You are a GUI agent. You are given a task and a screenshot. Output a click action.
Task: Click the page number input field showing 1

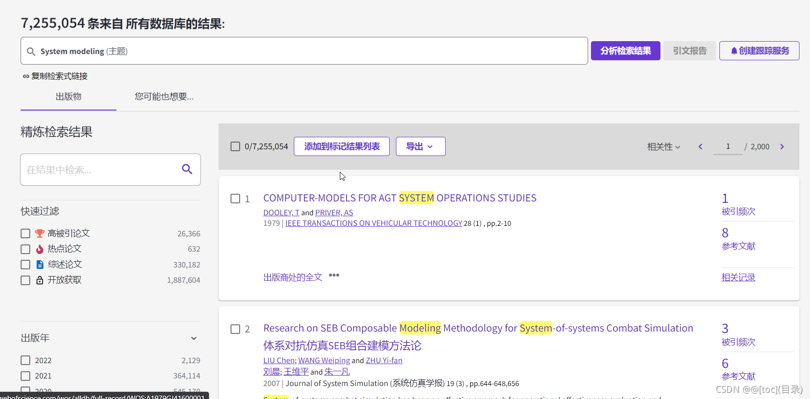point(728,146)
